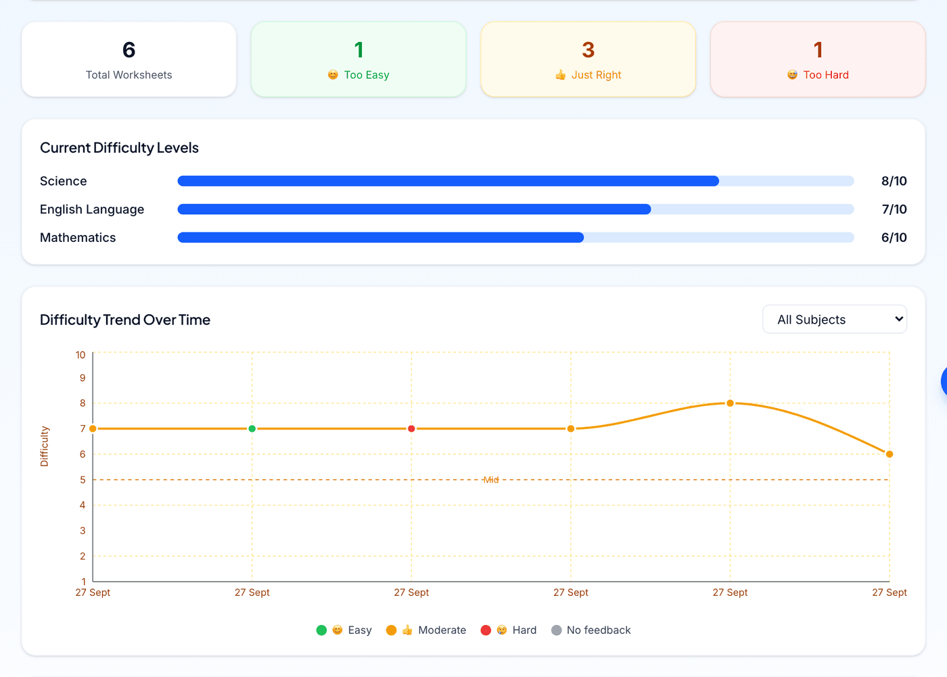Click the English Language score 7/10
This screenshot has width=947, height=677.
click(x=894, y=209)
